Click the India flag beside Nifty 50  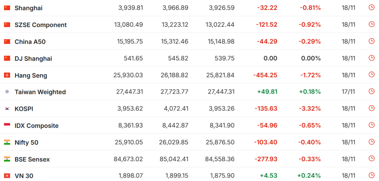7,142
